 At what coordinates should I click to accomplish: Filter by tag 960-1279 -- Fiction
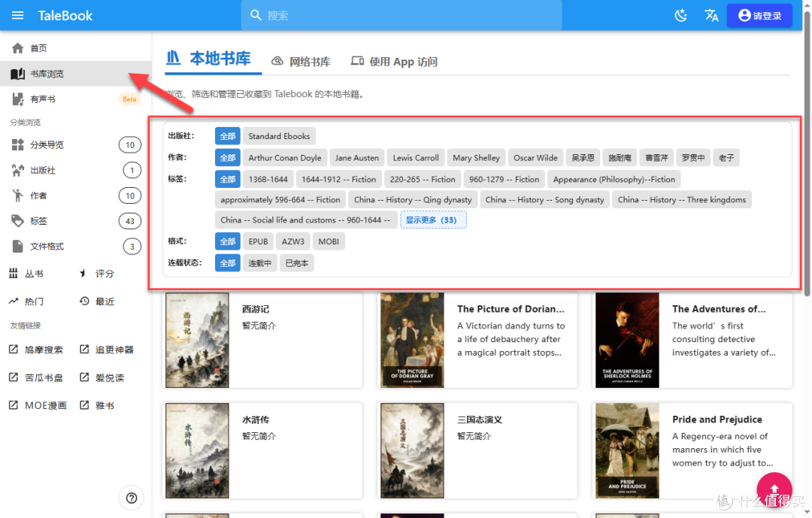click(x=504, y=179)
